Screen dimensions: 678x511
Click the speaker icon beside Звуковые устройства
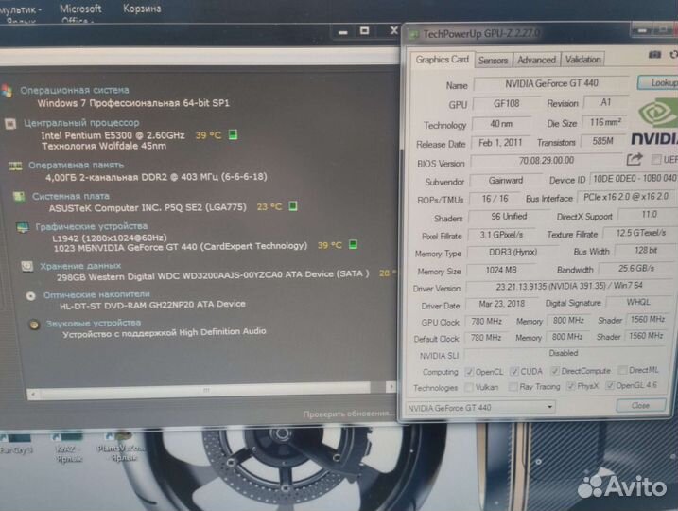[34, 325]
